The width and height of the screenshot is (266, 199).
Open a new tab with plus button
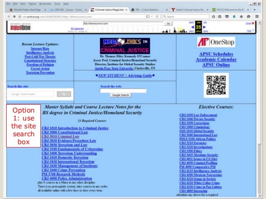click(x=254, y=10)
